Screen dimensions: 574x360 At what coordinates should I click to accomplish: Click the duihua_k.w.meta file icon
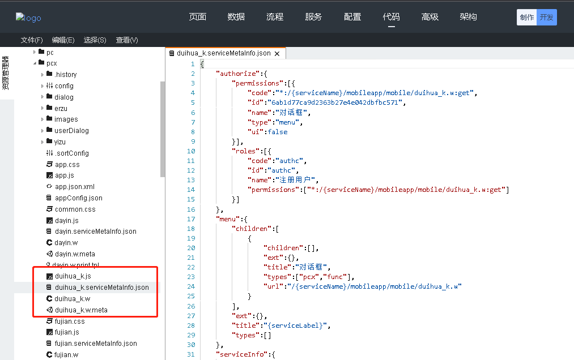point(49,310)
